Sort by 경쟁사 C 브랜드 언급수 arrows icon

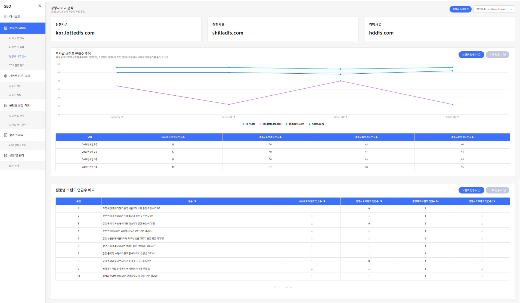tap(494, 201)
